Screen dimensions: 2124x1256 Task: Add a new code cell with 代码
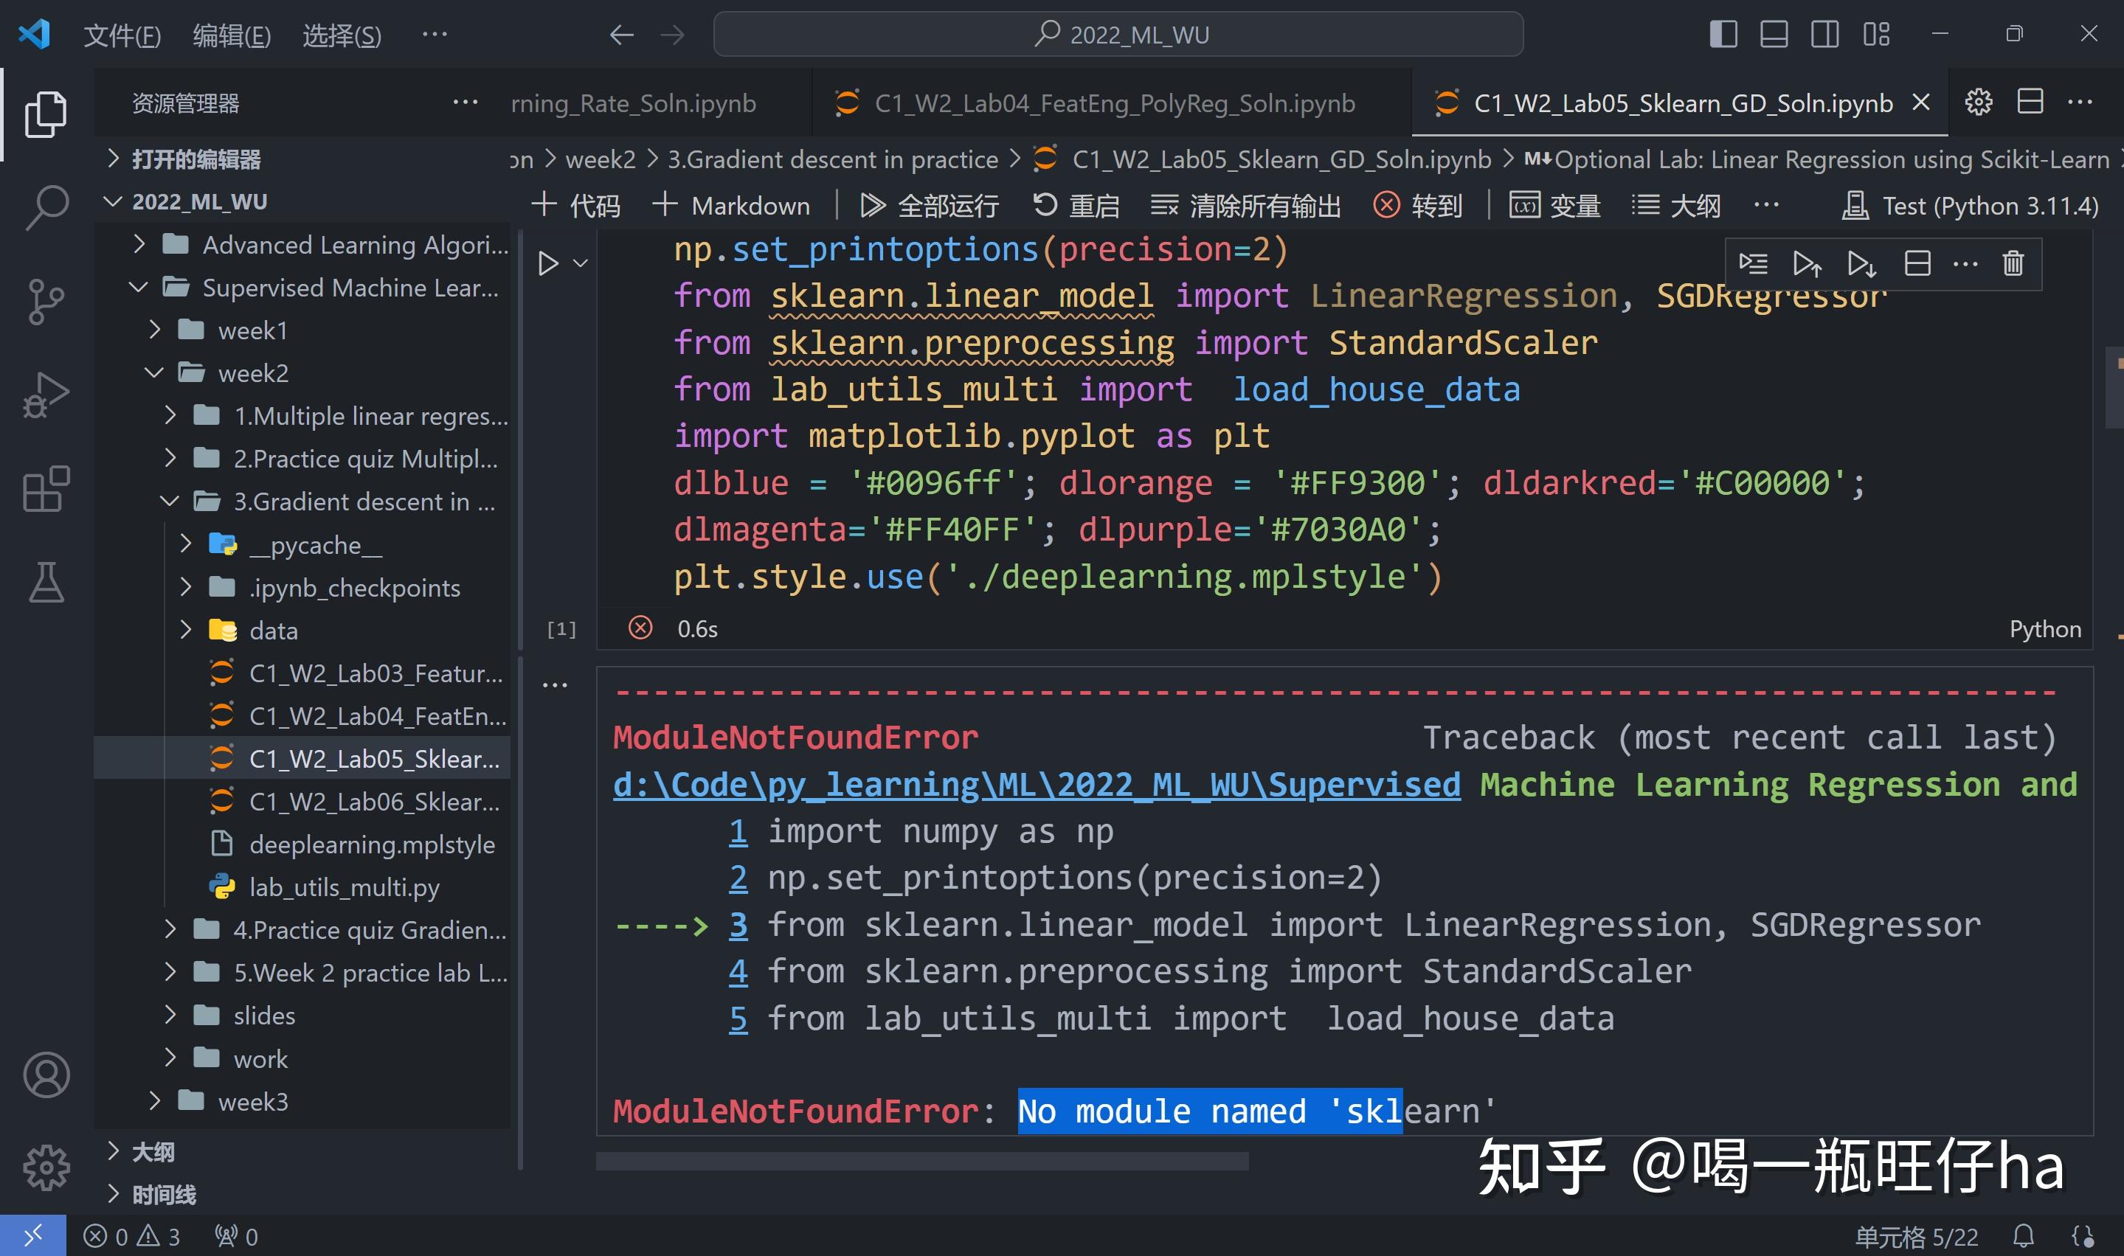pos(575,206)
